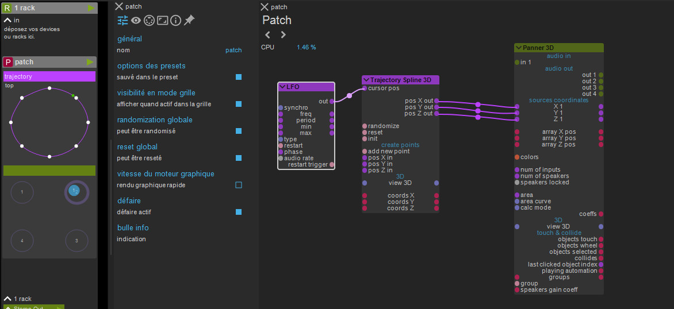Go to previous patch with left arrow

[x=267, y=34]
